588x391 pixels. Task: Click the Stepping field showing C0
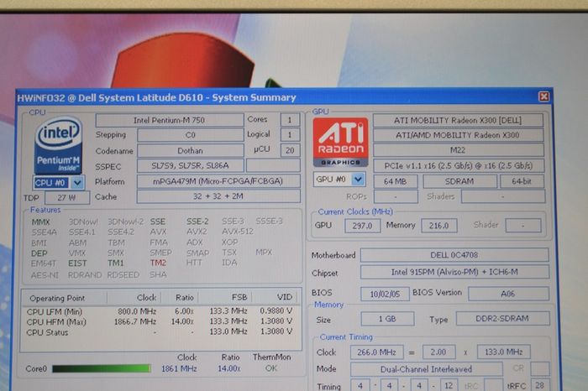coord(190,135)
